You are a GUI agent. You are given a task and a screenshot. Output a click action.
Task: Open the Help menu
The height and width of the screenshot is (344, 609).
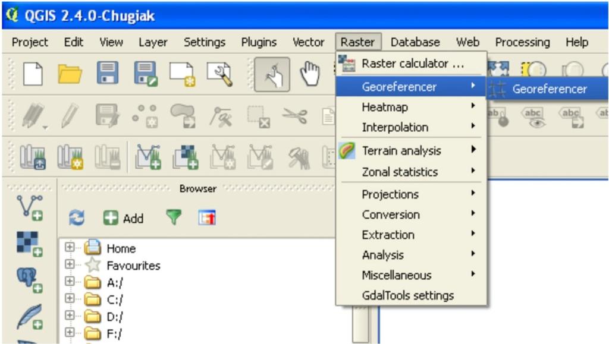pos(577,42)
